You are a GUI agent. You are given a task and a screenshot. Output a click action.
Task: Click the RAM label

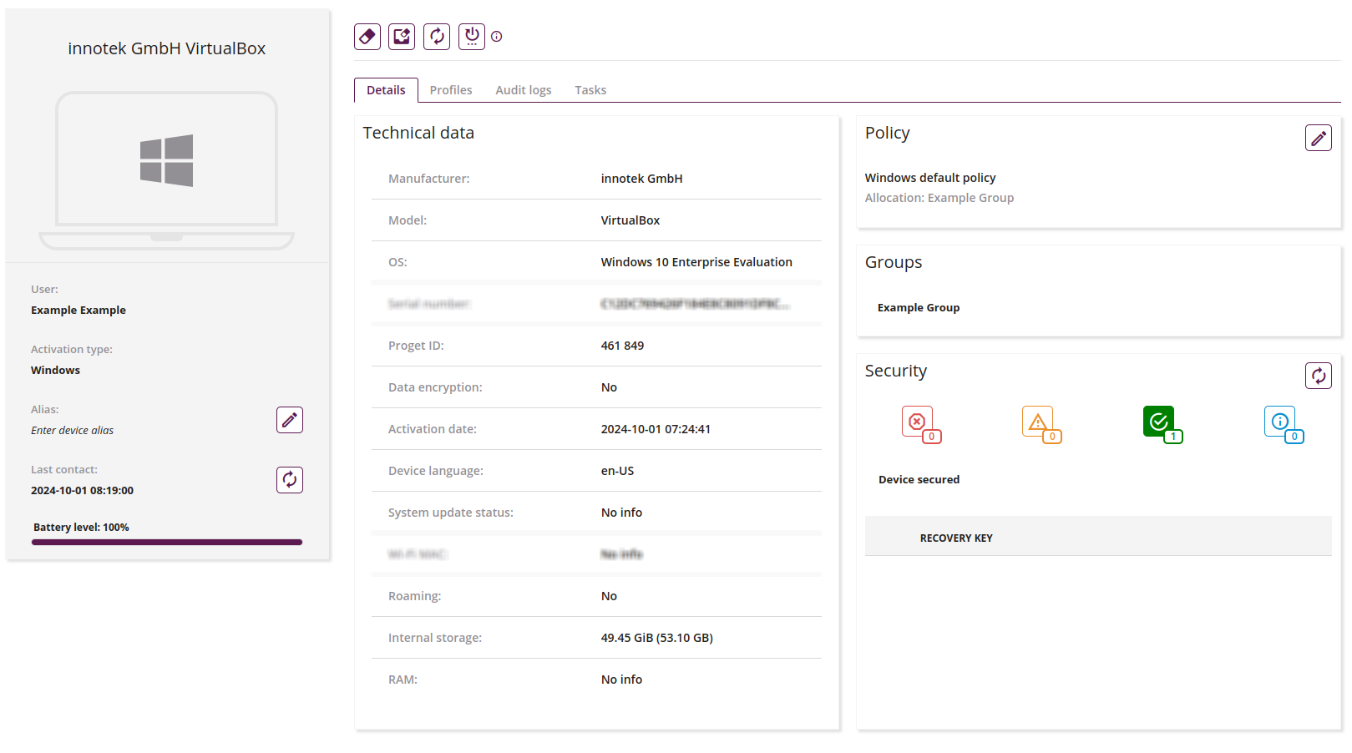point(403,680)
